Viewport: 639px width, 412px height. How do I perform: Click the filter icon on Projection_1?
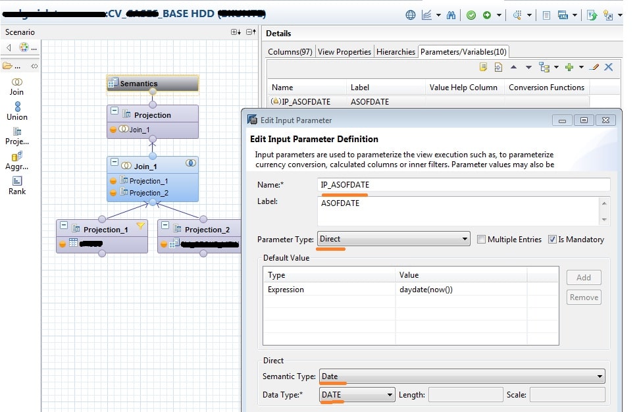(140, 226)
